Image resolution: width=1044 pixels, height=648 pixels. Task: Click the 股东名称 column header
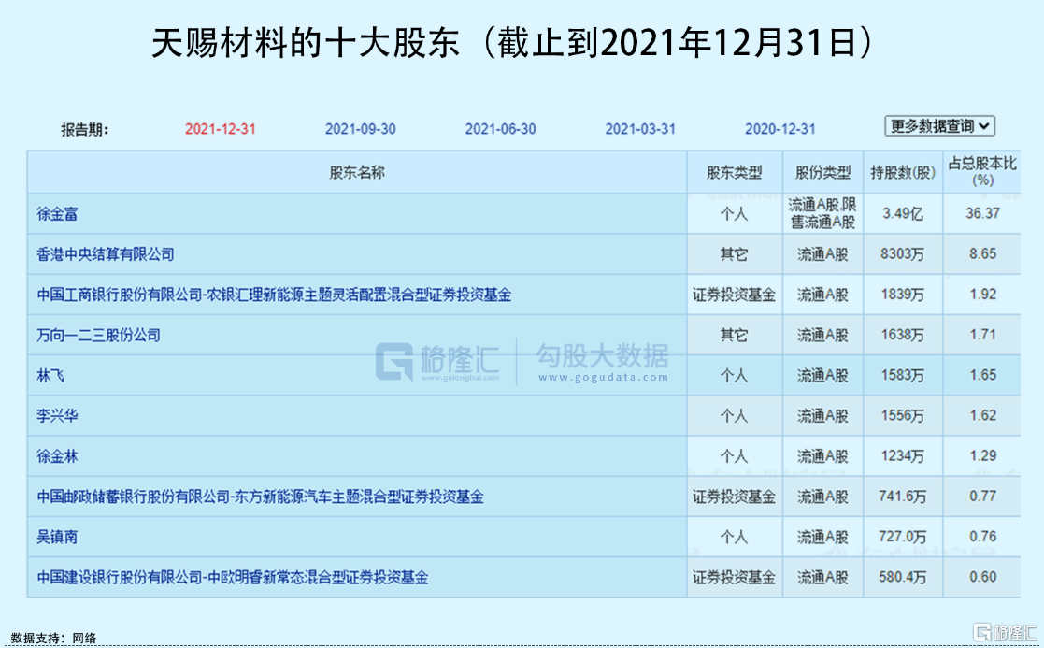click(357, 172)
